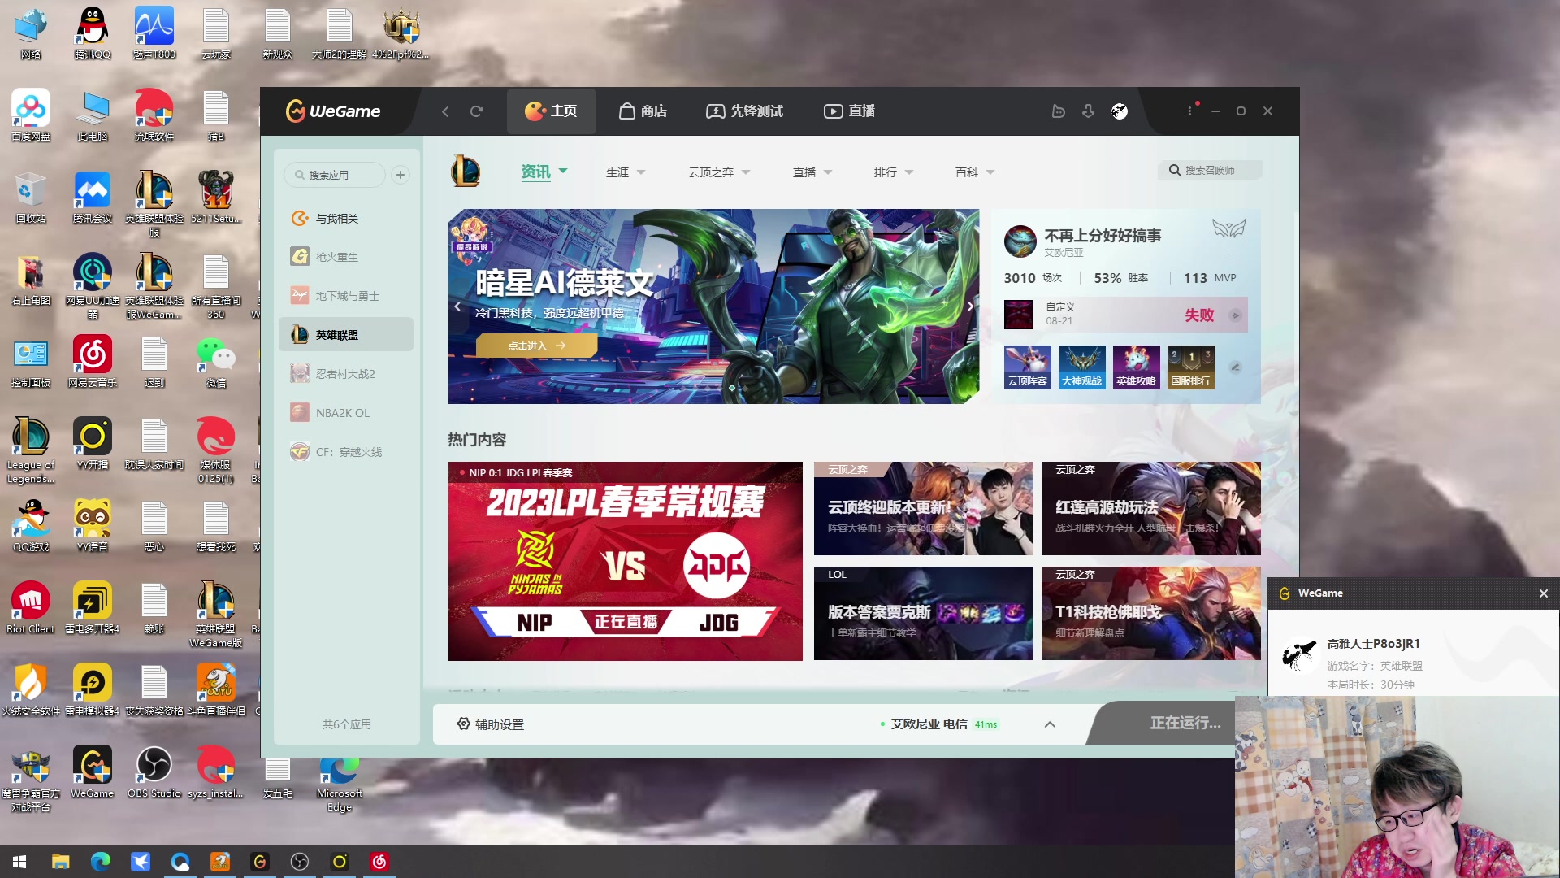
Task: Open NetEase Music taskbar icon
Action: tap(379, 862)
